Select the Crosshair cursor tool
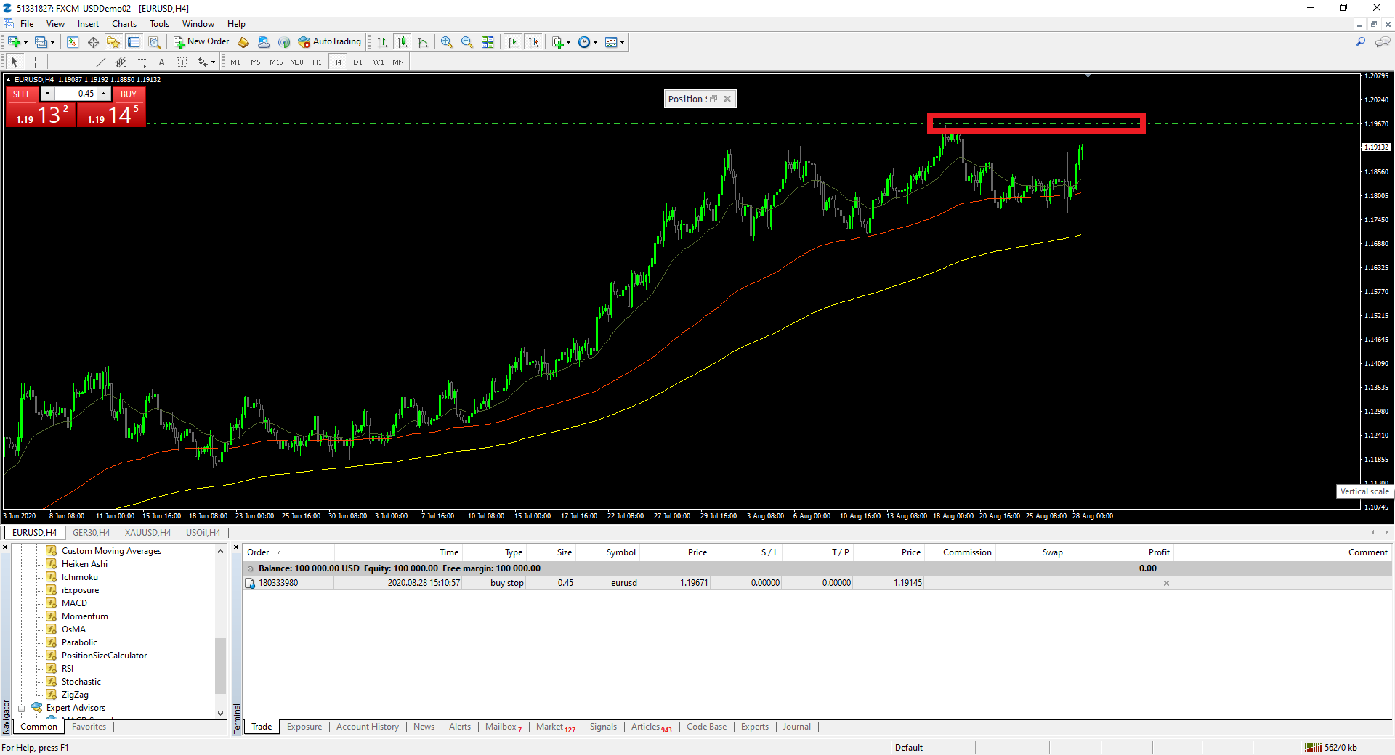 point(35,62)
